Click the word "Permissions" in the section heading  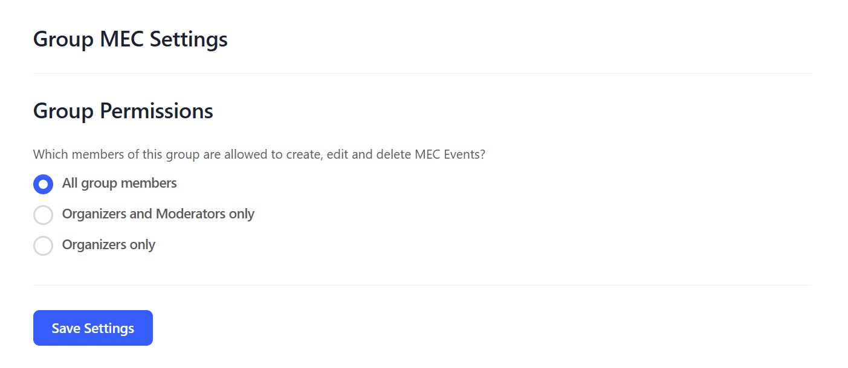click(156, 111)
